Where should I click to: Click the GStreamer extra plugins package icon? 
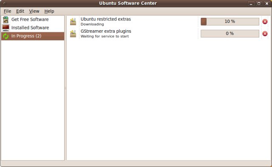point(73,34)
